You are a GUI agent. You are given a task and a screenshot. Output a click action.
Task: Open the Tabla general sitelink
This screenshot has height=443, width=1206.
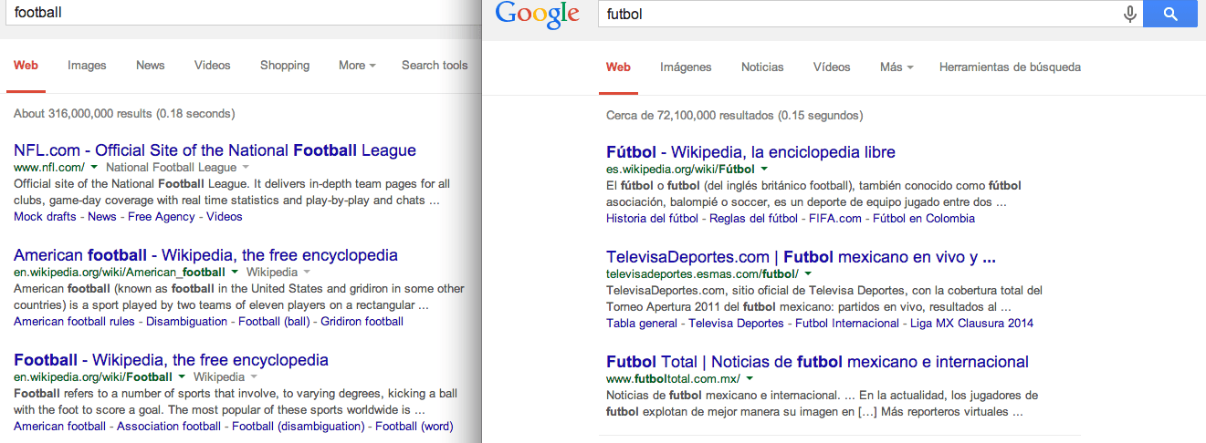642,324
